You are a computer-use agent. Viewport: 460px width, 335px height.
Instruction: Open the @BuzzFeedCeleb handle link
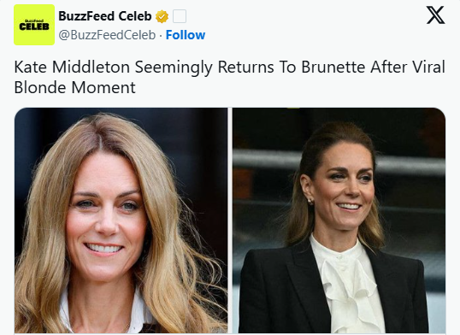tap(107, 35)
